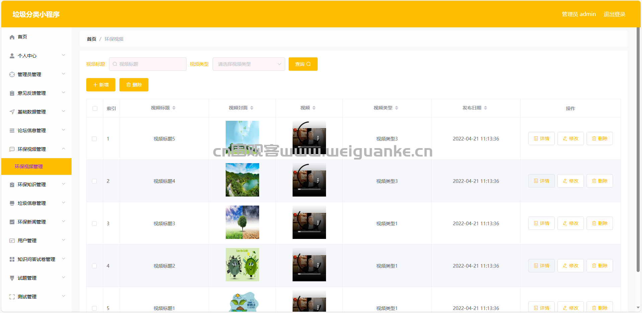Image resolution: width=642 pixels, height=313 pixels.
Task: Select the highlighted 环保视频管理 submenu item
Action: point(36,167)
